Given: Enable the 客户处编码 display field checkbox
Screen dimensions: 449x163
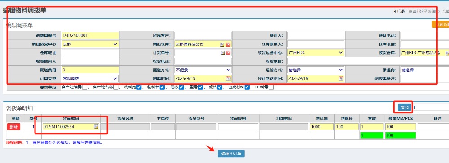Looking at the screenshot, I should click(84, 87).
